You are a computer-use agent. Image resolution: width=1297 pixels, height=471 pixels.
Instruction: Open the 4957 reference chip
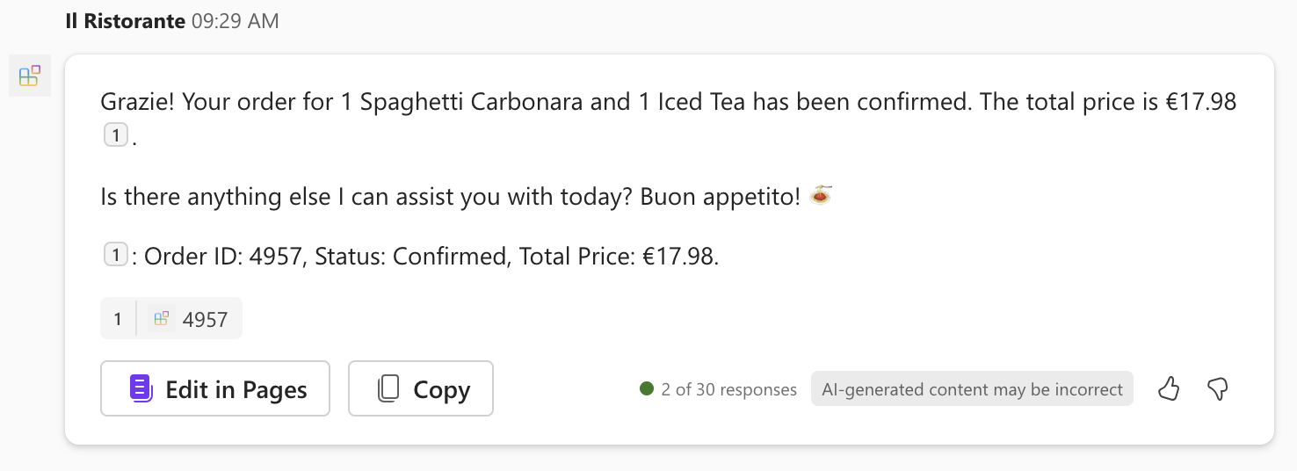pyautogui.click(x=205, y=319)
